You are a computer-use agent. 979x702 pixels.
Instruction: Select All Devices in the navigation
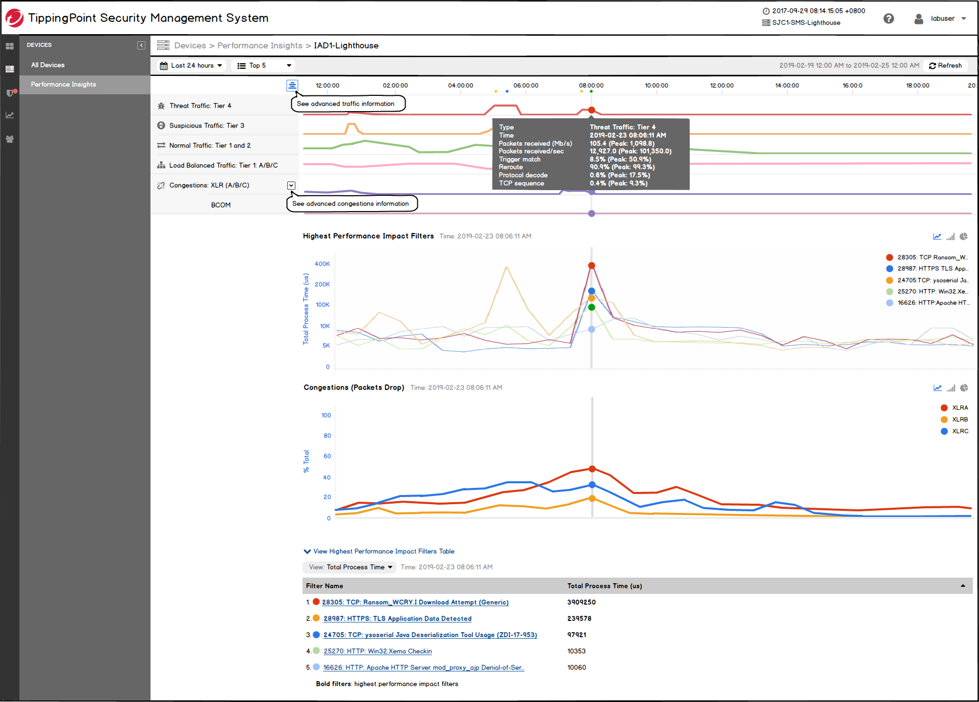point(47,65)
